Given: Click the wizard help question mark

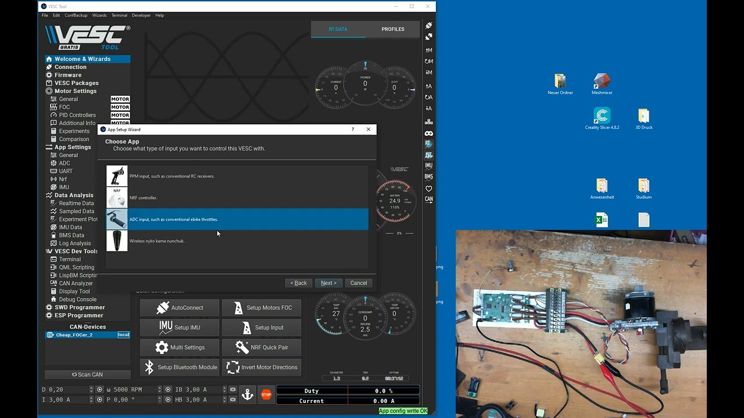Looking at the screenshot, I should click(x=352, y=129).
